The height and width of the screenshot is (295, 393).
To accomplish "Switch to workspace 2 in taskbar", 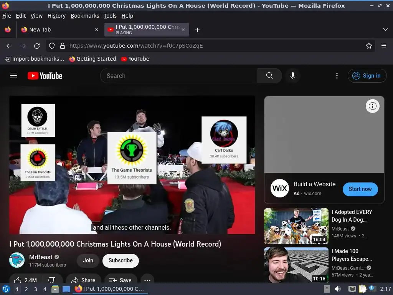I will 26,289.
